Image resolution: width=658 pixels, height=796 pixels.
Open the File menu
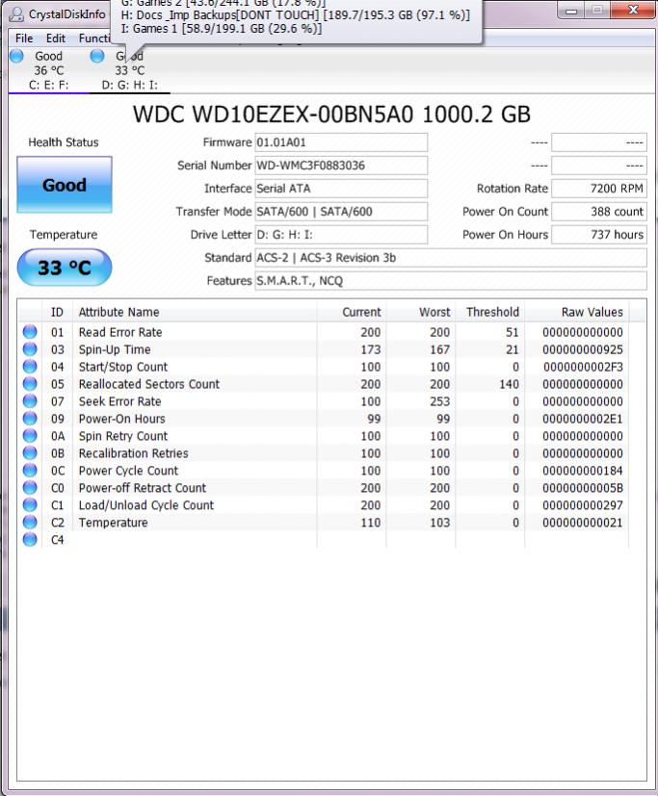(24, 39)
